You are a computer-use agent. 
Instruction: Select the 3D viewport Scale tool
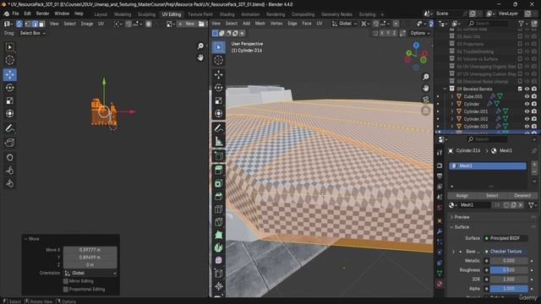(218, 100)
